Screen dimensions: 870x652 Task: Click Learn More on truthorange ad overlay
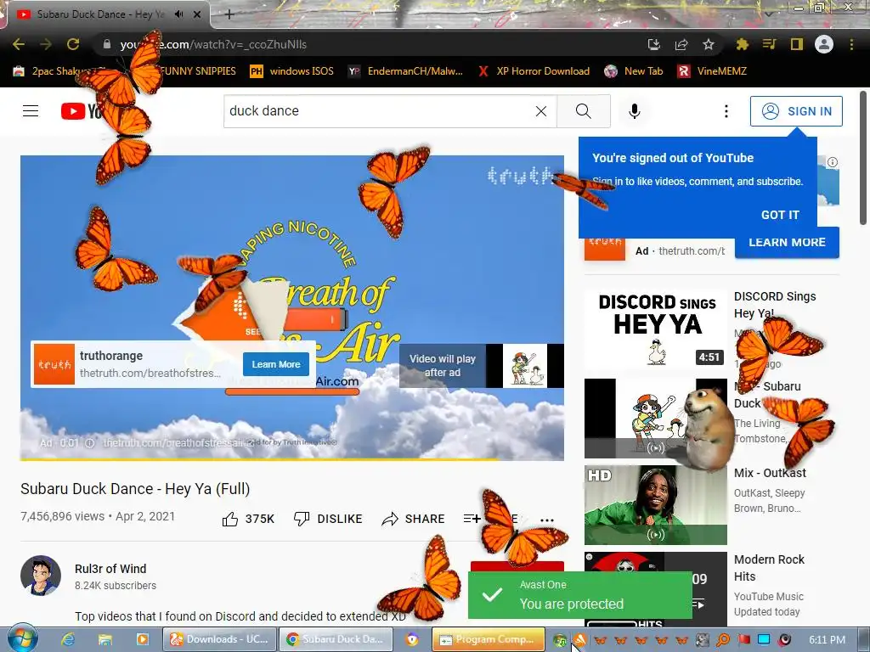276,364
